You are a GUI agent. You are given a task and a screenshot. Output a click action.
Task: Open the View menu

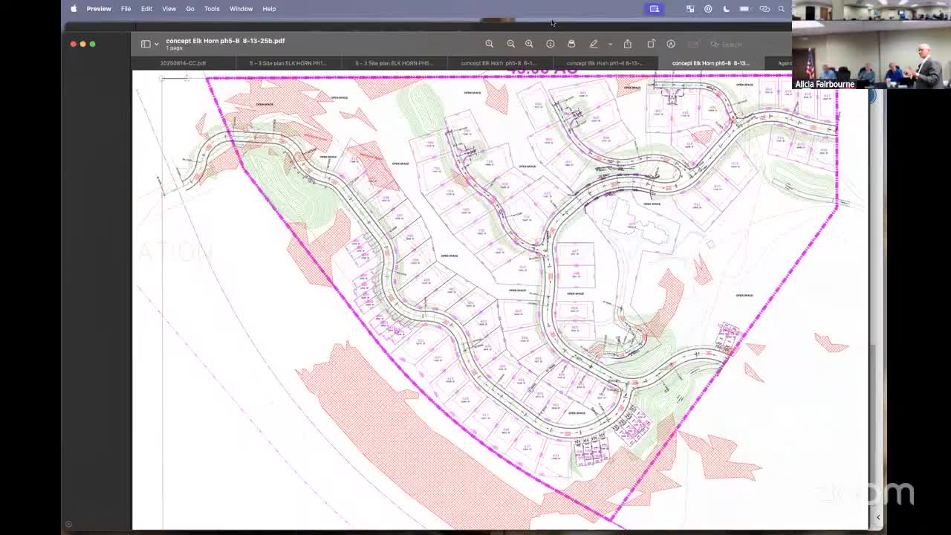[x=169, y=9]
